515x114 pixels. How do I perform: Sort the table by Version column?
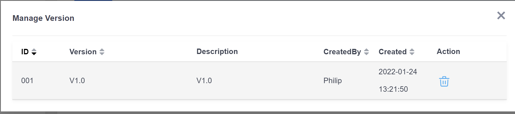102,52
